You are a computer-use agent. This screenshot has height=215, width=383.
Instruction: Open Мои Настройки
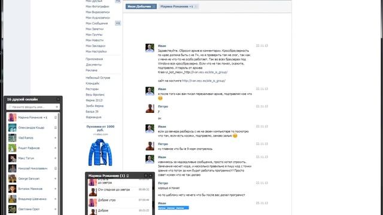point(96,51)
